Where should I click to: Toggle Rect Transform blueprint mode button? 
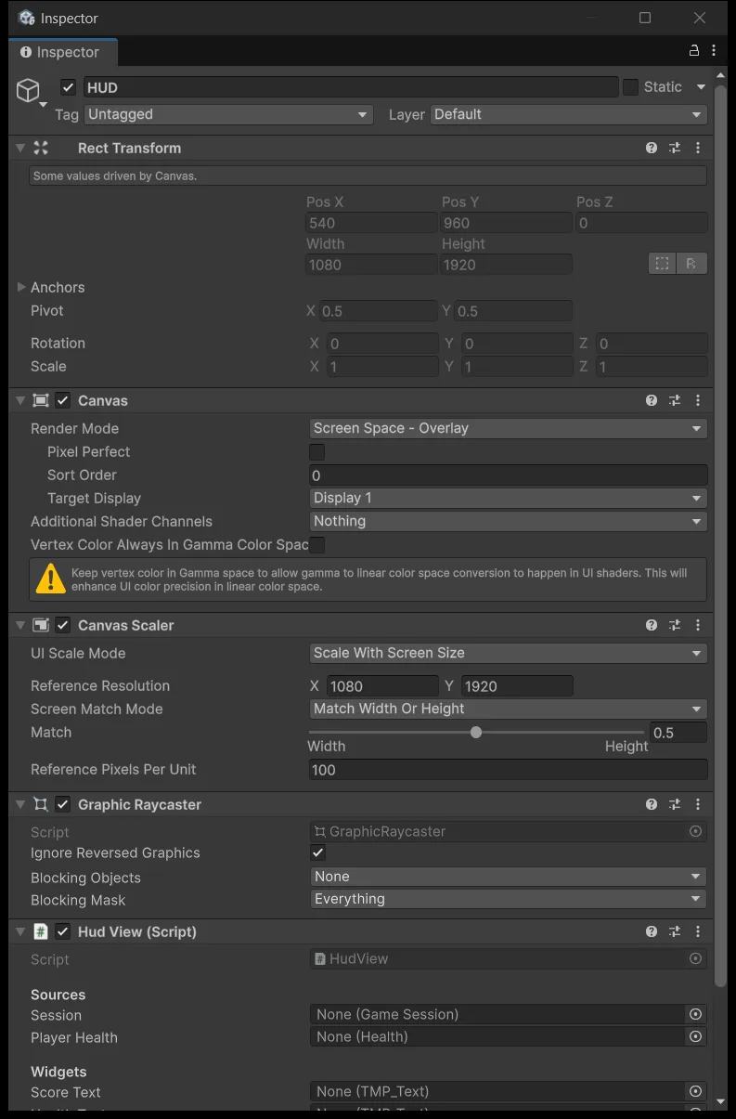(x=662, y=264)
